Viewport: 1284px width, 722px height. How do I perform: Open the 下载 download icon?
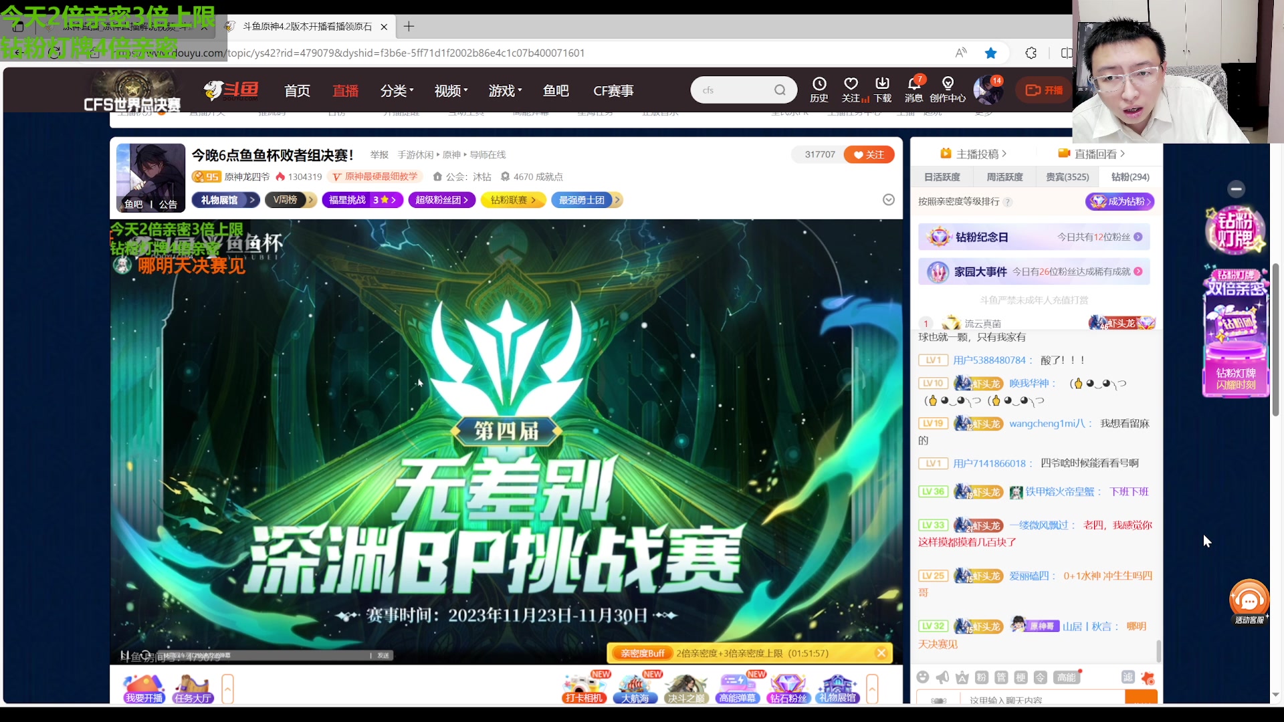pos(883,89)
